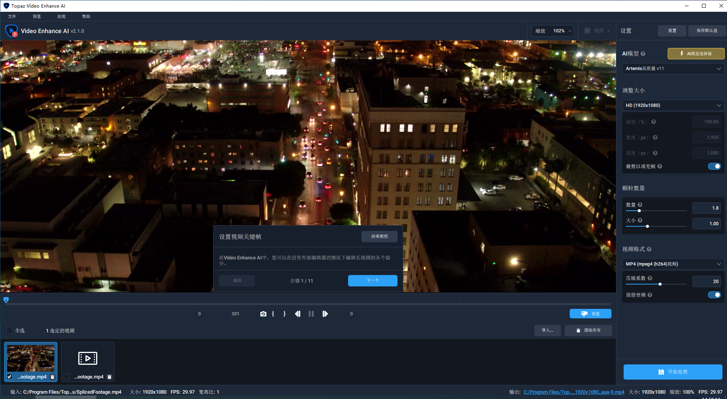Open the output file path link
The width and height of the screenshot is (727, 399).
pos(574,392)
